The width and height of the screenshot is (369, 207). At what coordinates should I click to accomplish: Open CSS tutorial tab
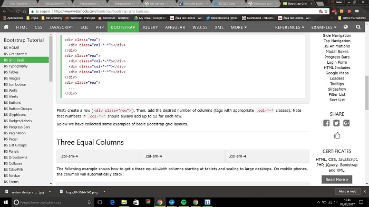click(38, 27)
